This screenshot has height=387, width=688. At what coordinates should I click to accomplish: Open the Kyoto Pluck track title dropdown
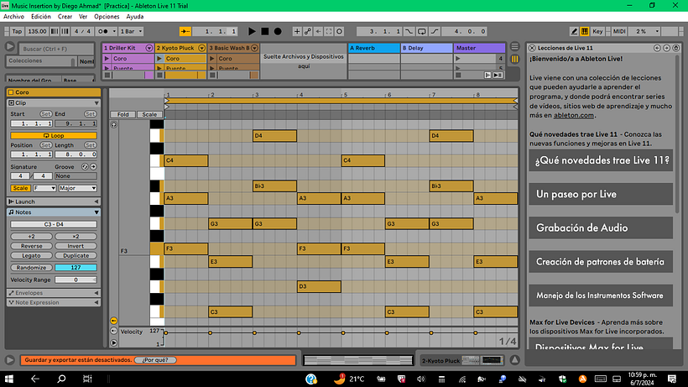(202, 48)
